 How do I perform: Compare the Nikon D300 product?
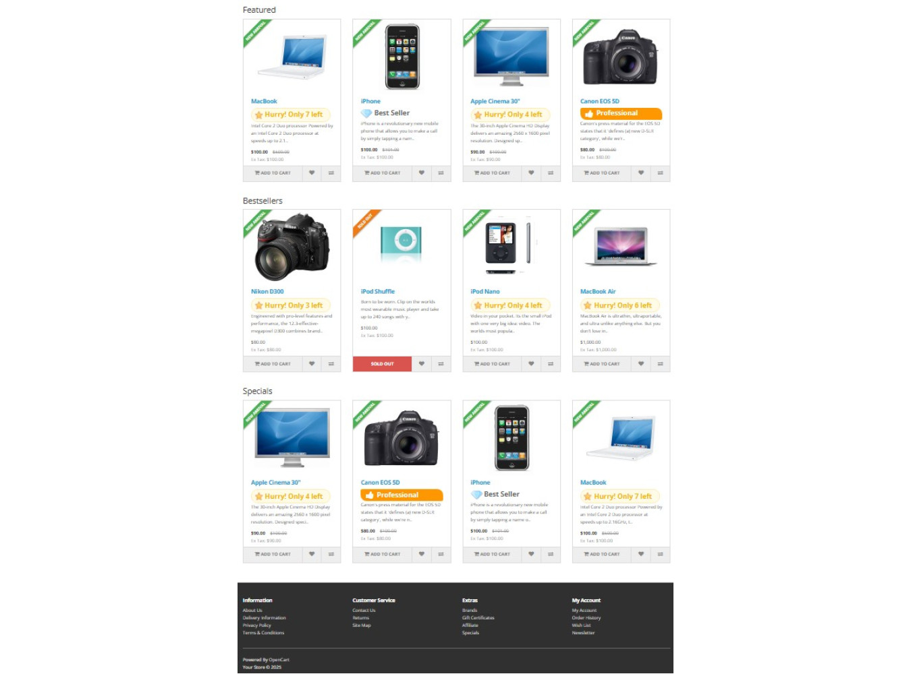coord(331,364)
